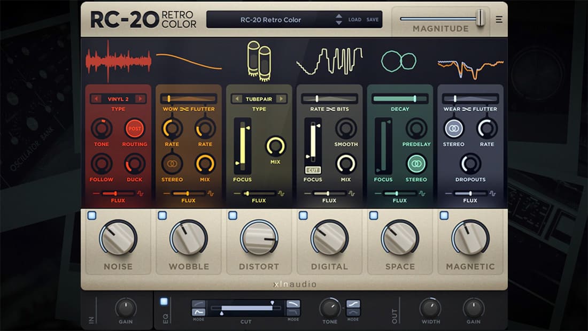Click the Wear/Flutter balance slider
The image size is (588, 331).
[470, 99]
